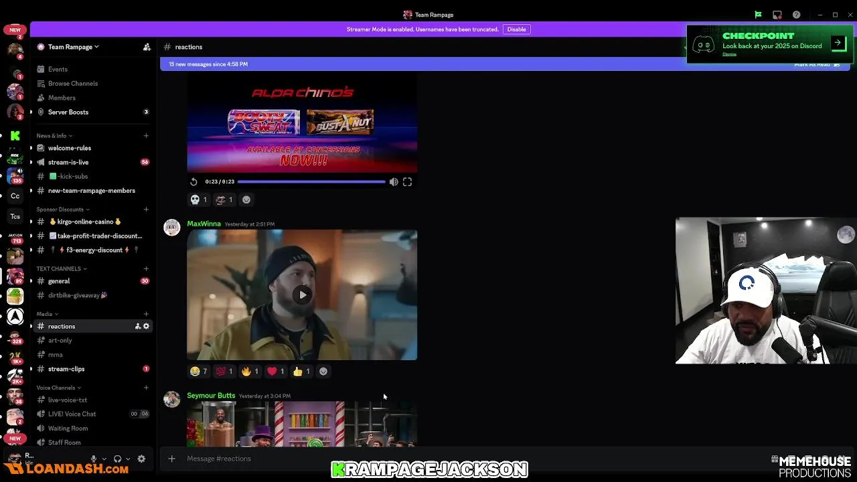The height and width of the screenshot is (482, 857).
Task: Collapse the Voice Channels category
Action: coord(58,388)
